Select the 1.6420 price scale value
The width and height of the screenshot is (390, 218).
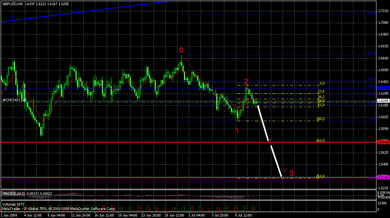[x=383, y=82]
